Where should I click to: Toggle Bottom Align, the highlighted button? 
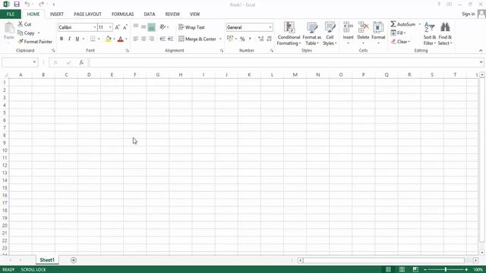pos(151,27)
